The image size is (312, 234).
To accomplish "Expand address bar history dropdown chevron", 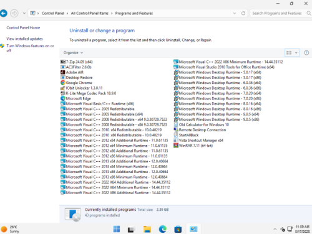I will [235, 13].
